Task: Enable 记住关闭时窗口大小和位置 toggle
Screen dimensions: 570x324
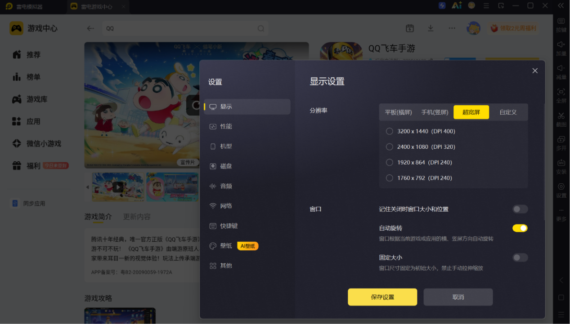Action: pos(520,209)
